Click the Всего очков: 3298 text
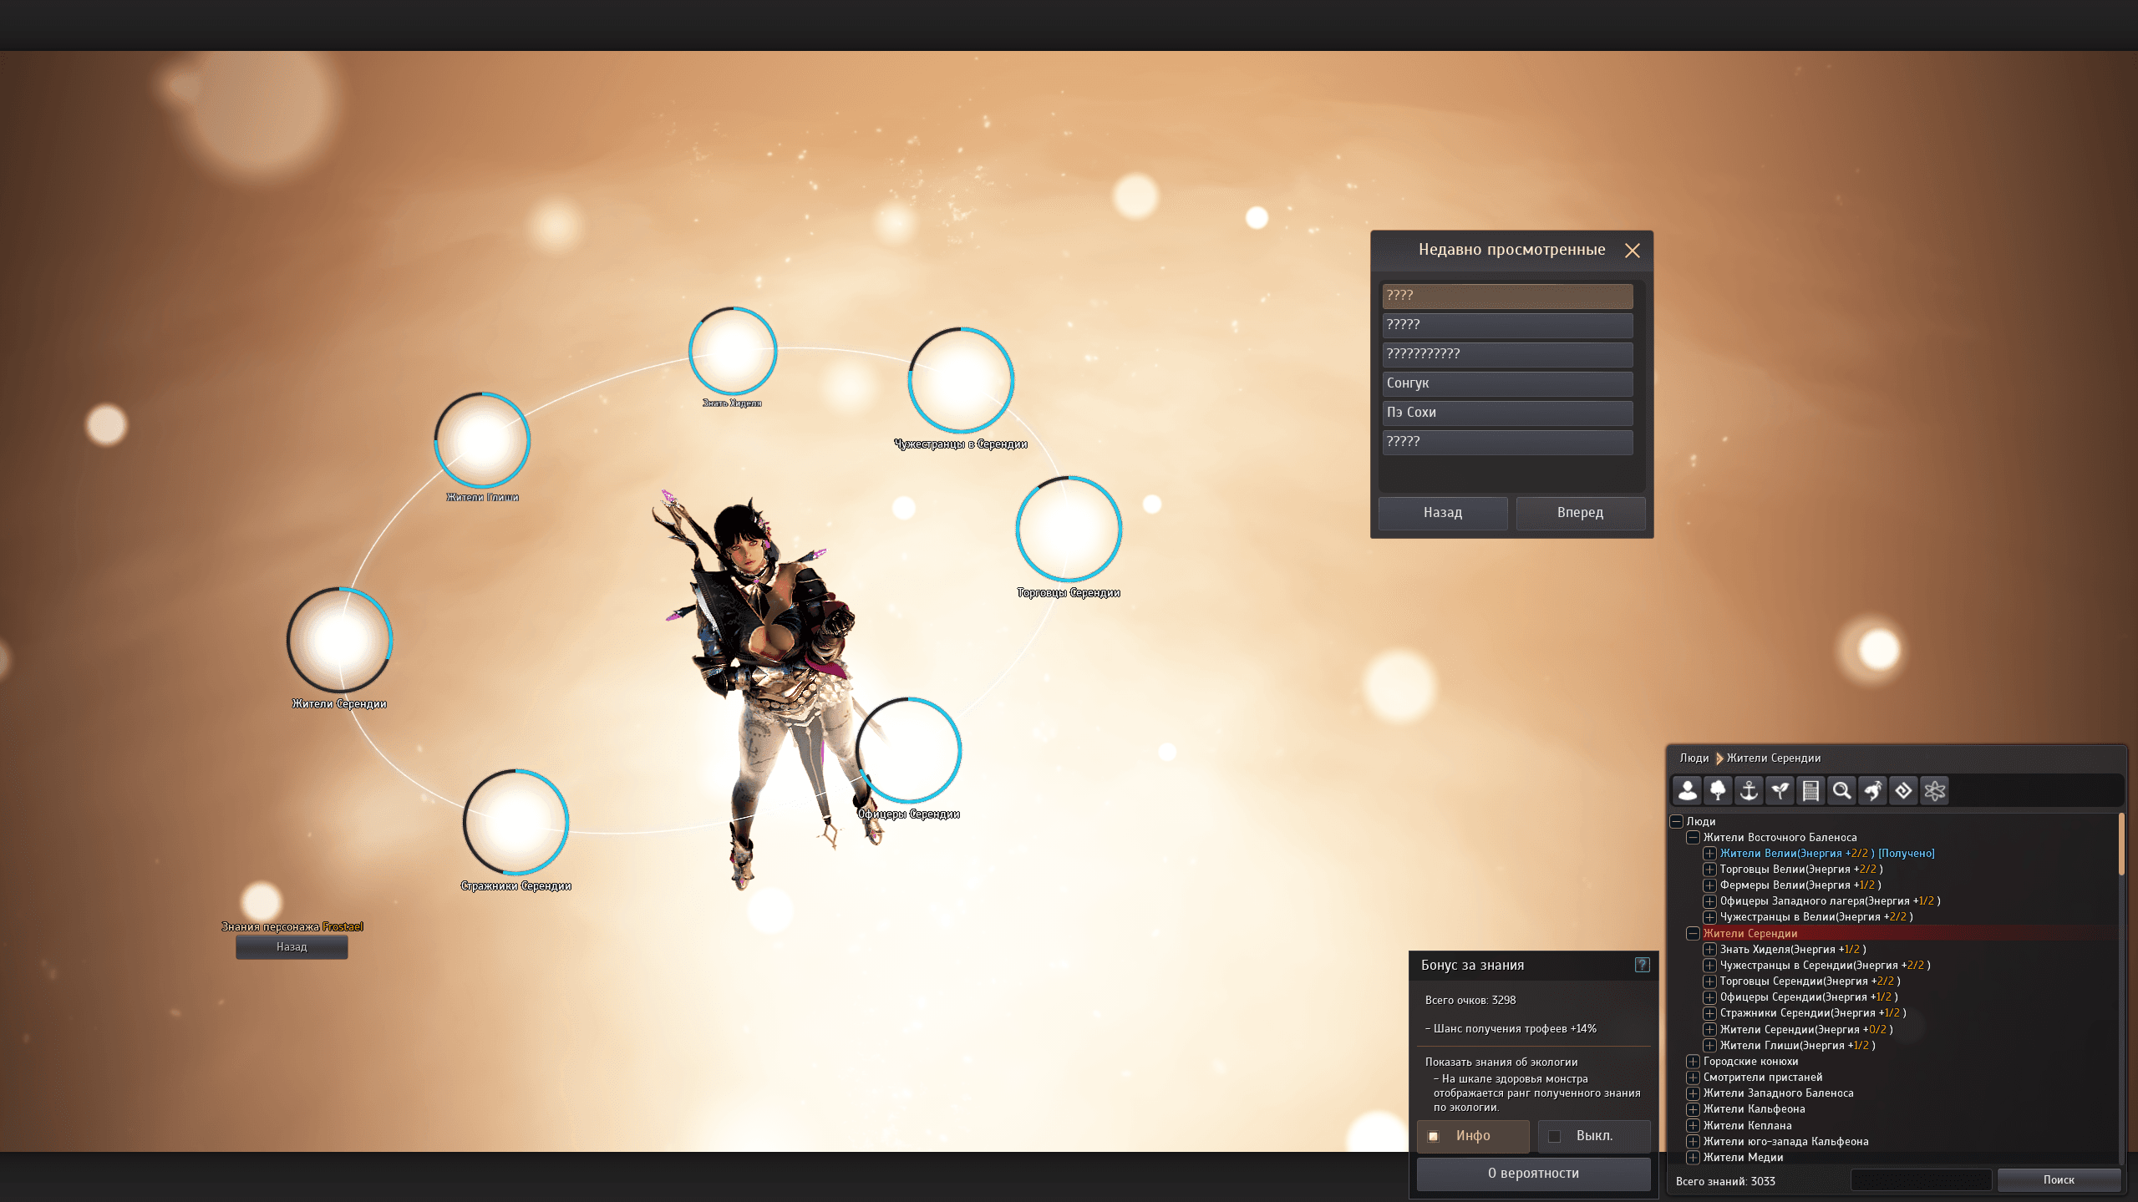Image resolution: width=2138 pixels, height=1202 pixels. click(1470, 1000)
